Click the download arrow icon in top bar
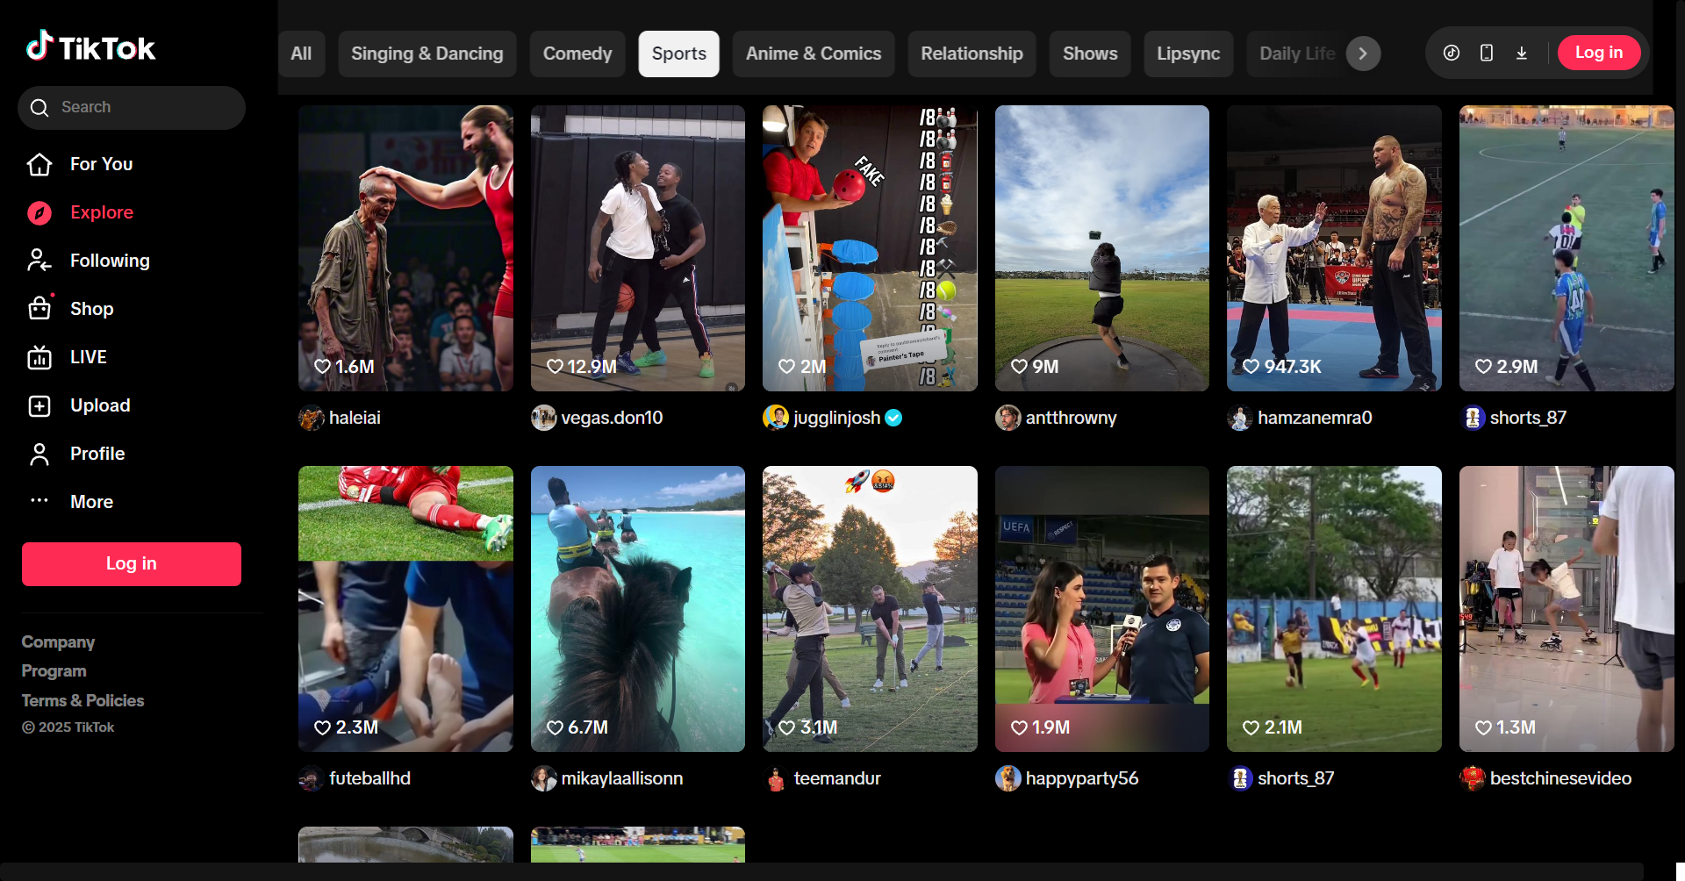 coord(1522,53)
